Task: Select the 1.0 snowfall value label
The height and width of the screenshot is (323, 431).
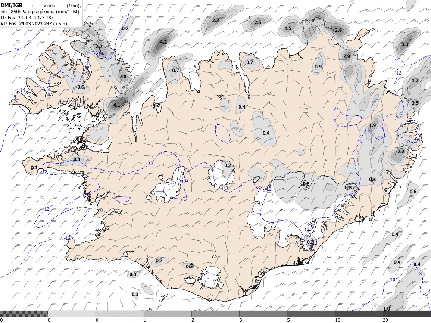Action: click(x=387, y=309)
